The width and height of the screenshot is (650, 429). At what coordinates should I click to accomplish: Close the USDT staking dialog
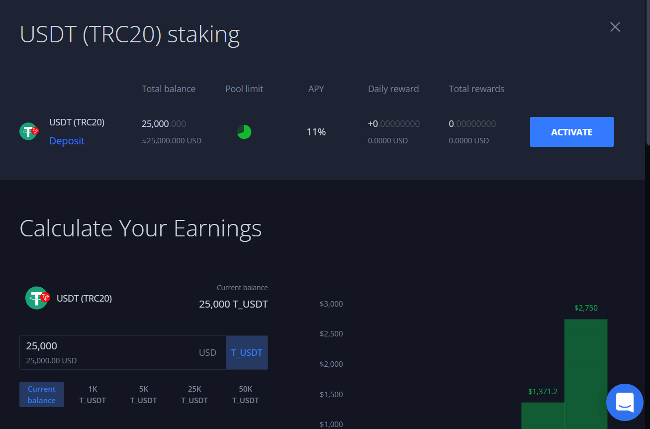click(615, 27)
